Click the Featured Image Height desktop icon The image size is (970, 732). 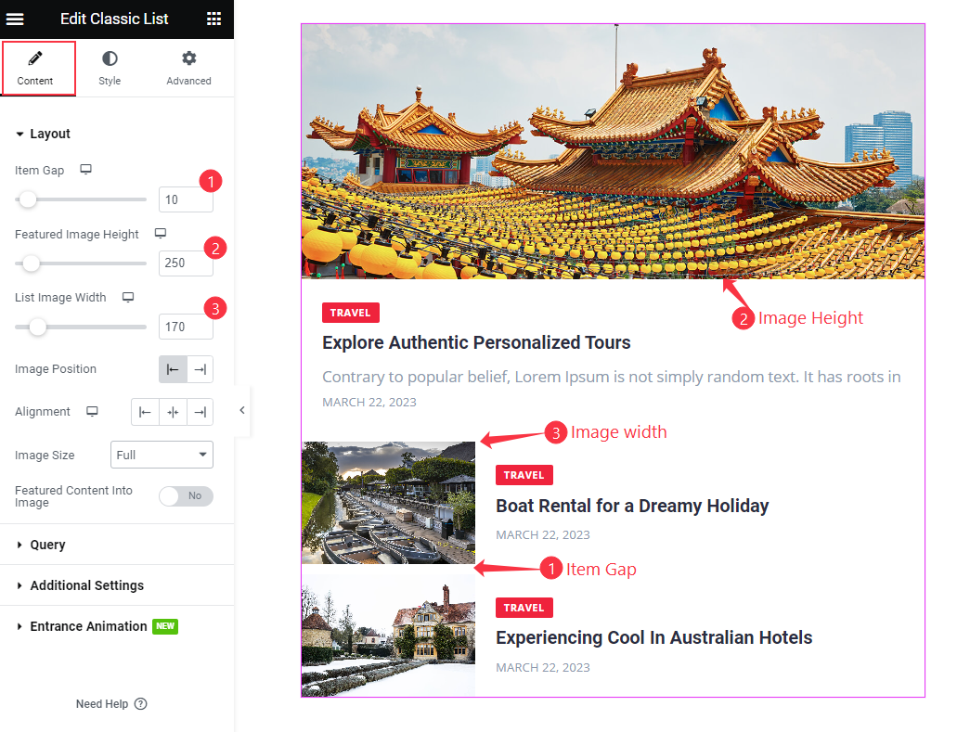pyautogui.click(x=161, y=234)
